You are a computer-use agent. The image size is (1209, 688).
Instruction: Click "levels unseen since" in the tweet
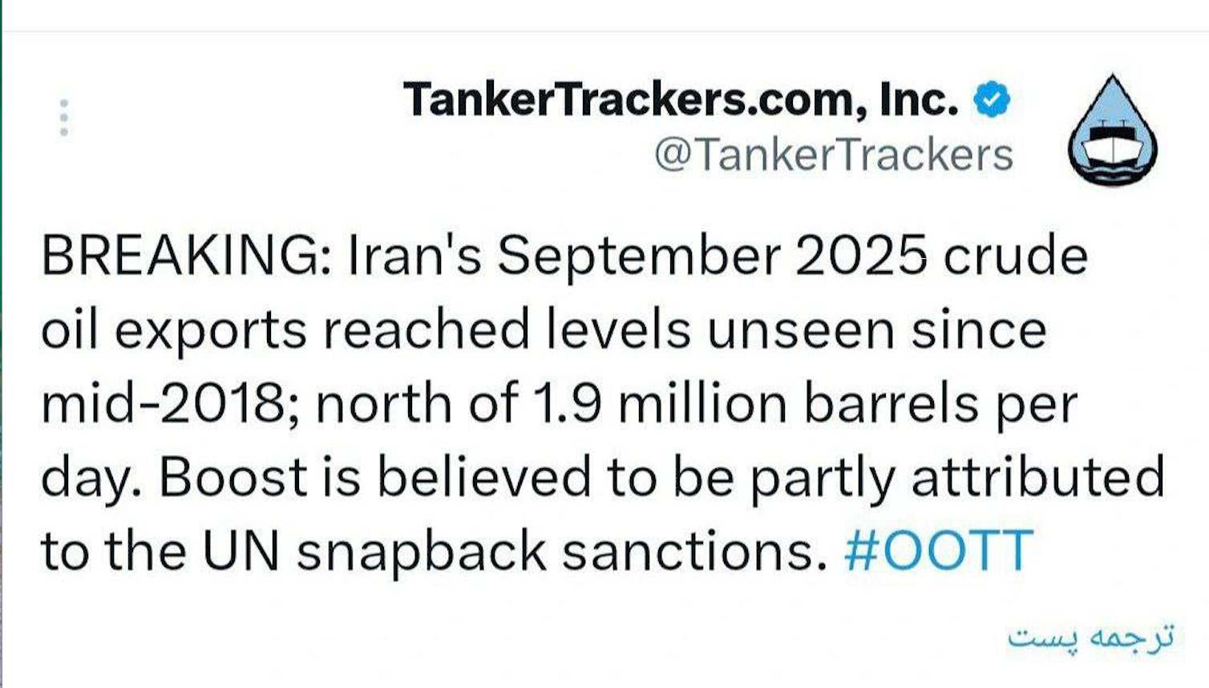tap(796, 330)
